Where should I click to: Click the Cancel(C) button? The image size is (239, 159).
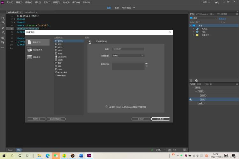tap(141, 119)
